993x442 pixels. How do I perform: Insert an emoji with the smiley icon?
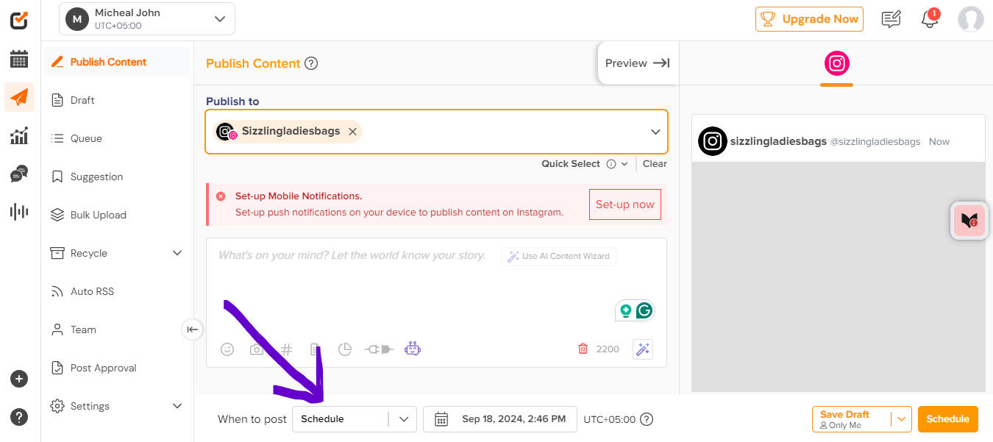click(227, 349)
